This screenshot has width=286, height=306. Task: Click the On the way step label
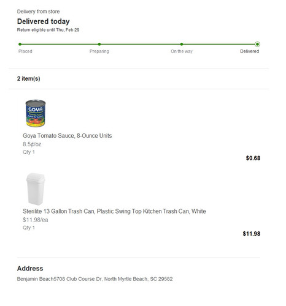click(182, 51)
